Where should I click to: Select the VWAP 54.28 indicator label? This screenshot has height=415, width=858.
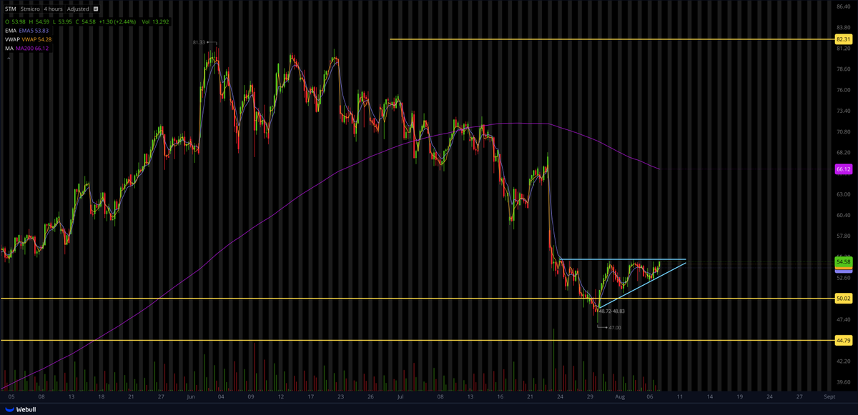[x=37, y=39]
